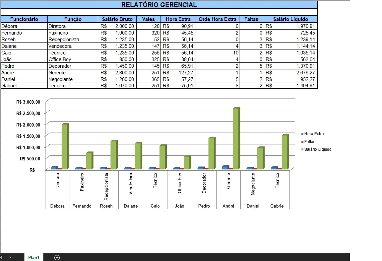Click the cell containing Roseh in table
The width and height of the screenshot is (382, 261).
(x=24, y=39)
